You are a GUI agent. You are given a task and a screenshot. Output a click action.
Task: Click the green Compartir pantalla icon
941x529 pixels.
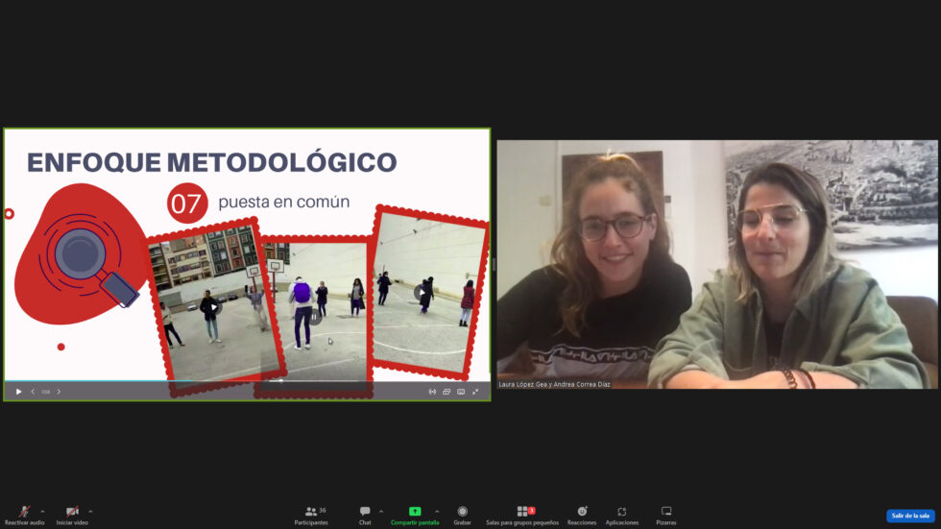pyautogui.click(x=415, y=512)
